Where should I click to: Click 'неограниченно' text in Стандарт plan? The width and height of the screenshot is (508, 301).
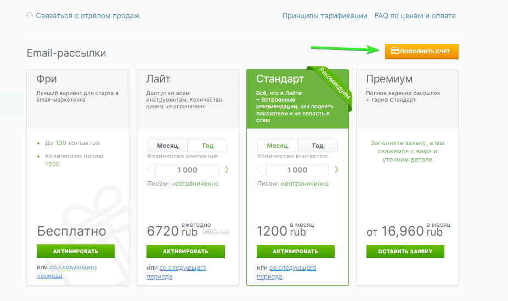point(305,183)
